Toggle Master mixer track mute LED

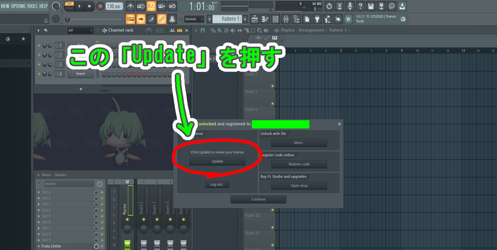point(127,219)
